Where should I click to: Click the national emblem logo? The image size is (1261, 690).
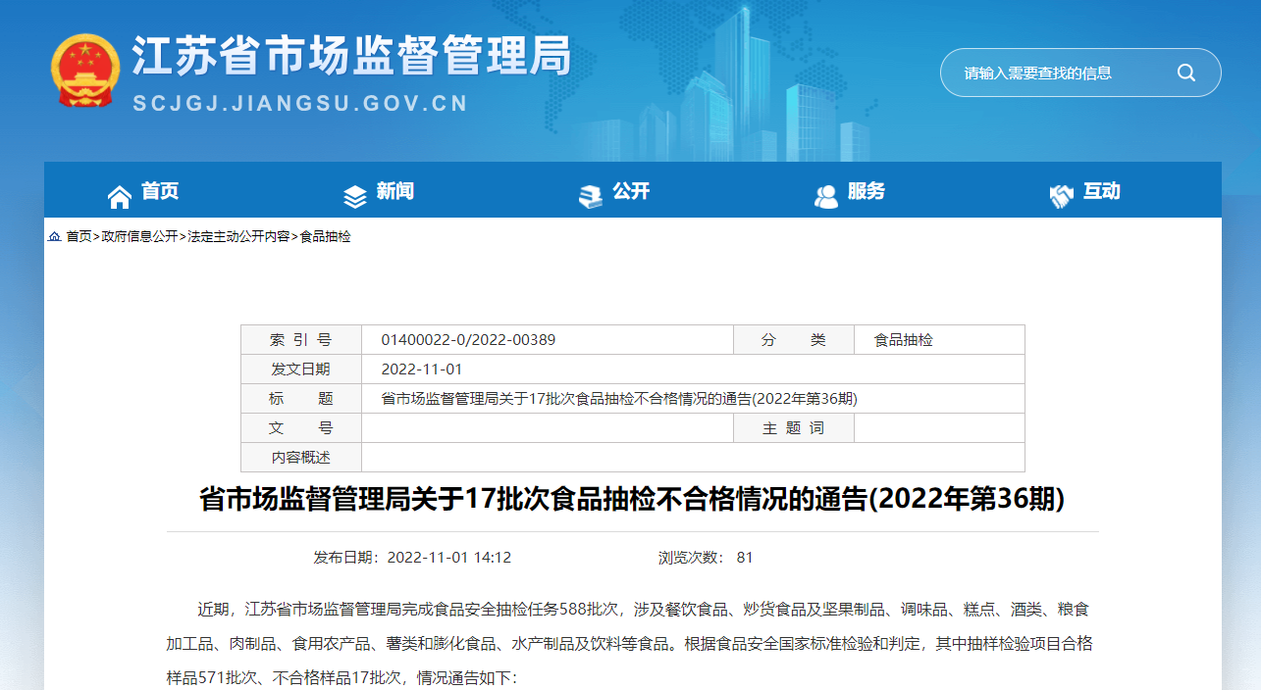click(85, 71)
